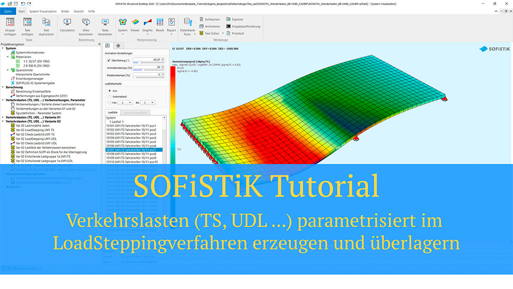Save project via quick access floppy icon
This screenshot has height=289, width=513.
(16, 3)
